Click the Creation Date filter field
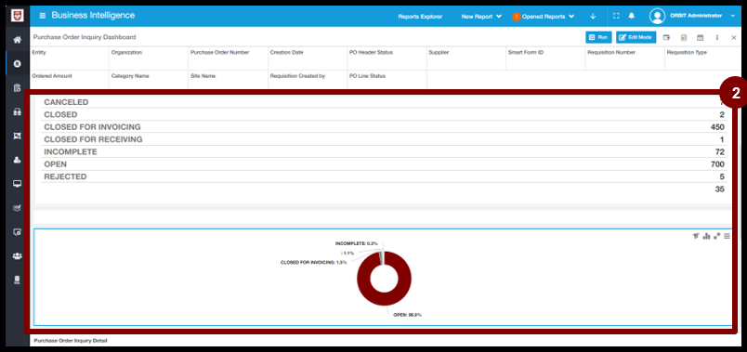This screenshot has width=747, height=352. click(x=308, y=59)
